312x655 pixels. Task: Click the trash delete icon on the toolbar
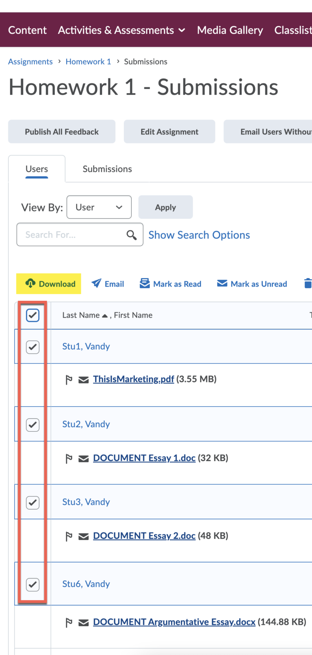pos(308,283)
